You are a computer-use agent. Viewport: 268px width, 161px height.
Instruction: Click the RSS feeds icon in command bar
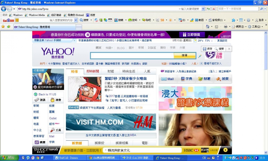click(216, 27)
